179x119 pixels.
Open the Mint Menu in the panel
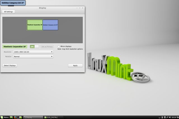(5, 117)
